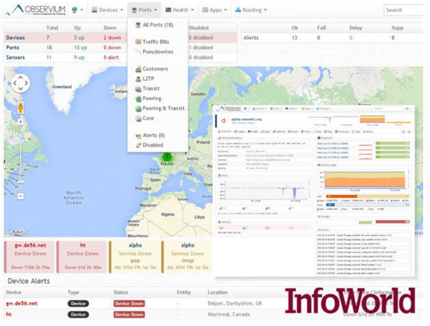Open gw.de56.net in Device Alerts table
Viewport: 430px width, 326px height.
point(22,304)
